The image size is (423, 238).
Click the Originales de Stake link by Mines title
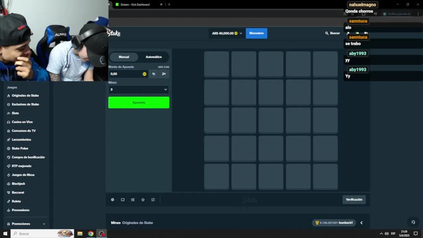click(138, 223)
